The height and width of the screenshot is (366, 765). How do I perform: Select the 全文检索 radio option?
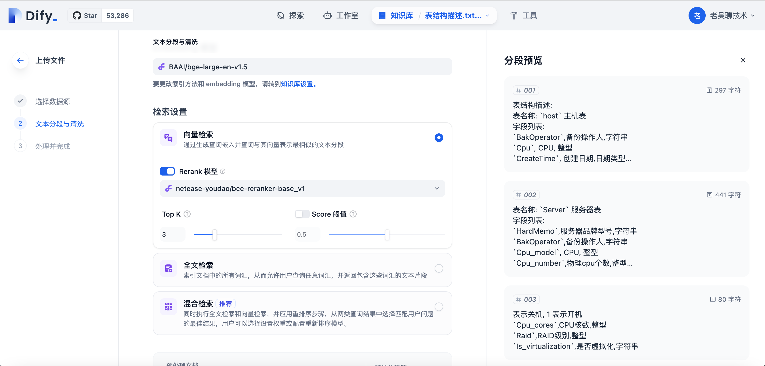(x=439, y=269)
